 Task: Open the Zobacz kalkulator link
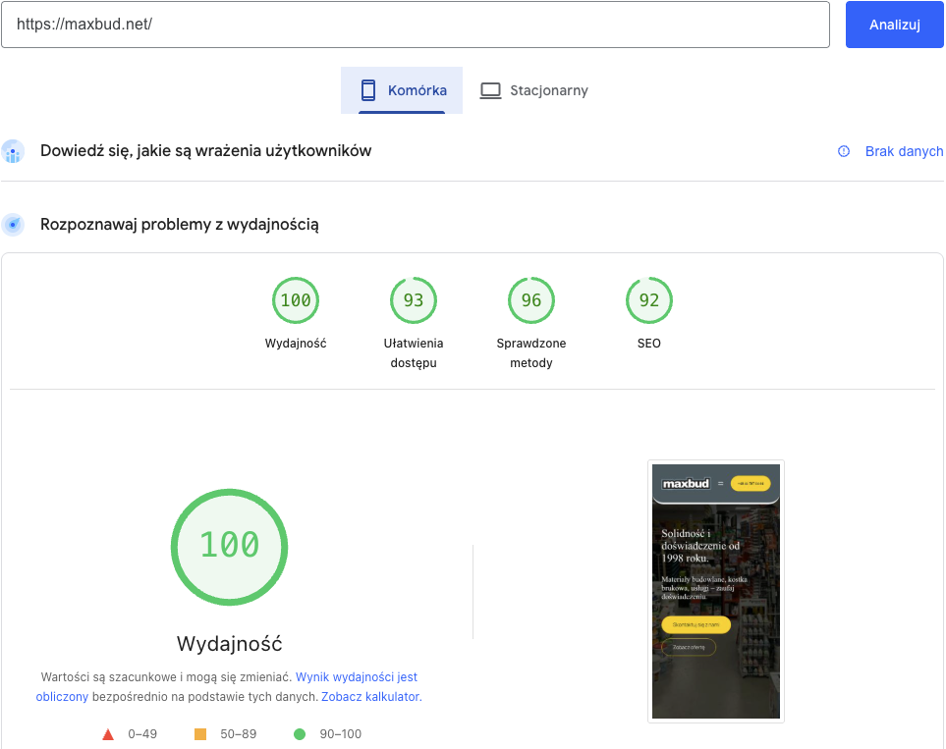click(x=369, y=696)
